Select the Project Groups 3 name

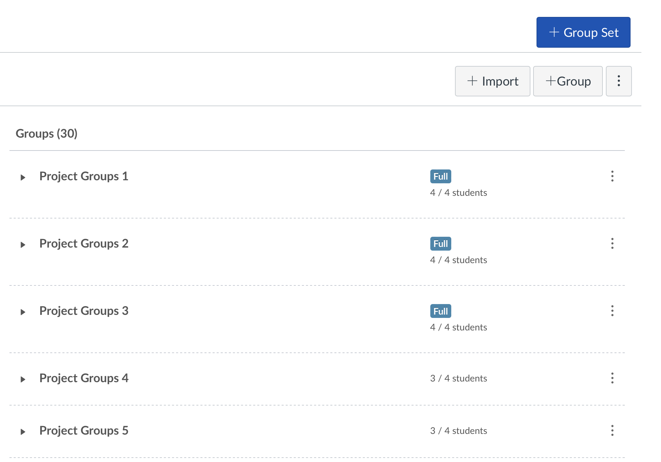point(84,311)
